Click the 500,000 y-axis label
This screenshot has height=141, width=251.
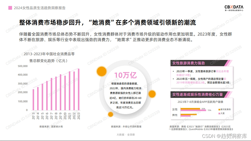point(23,66)
